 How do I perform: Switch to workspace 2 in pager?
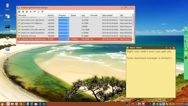pos(129,103)
